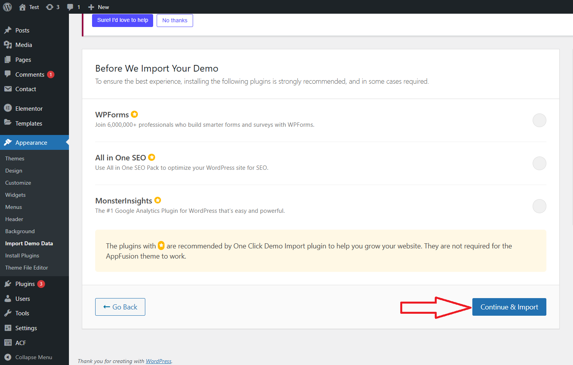Open Plugins via the plug icon

8,284
